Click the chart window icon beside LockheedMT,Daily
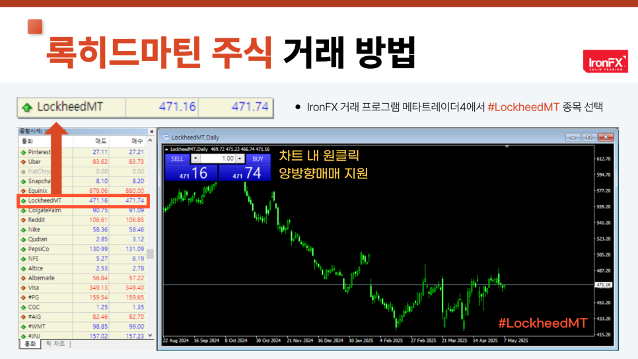This screenshot has height=359, width=638. click(x=166, y=138)
